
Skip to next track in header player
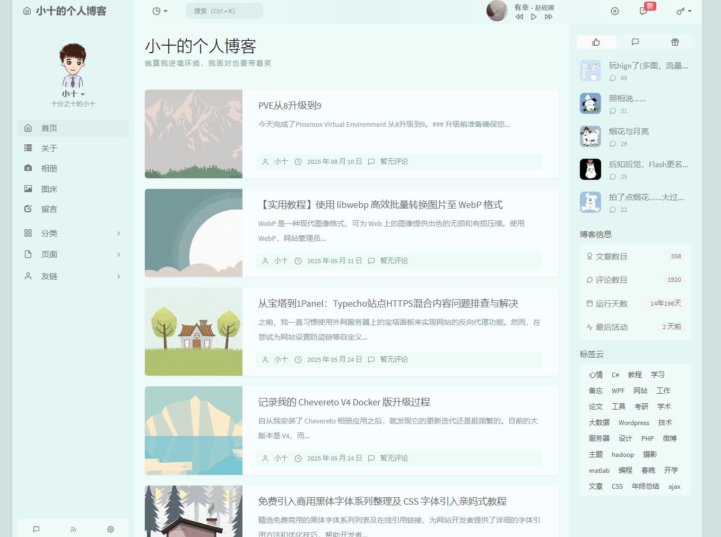pos(549,16)
